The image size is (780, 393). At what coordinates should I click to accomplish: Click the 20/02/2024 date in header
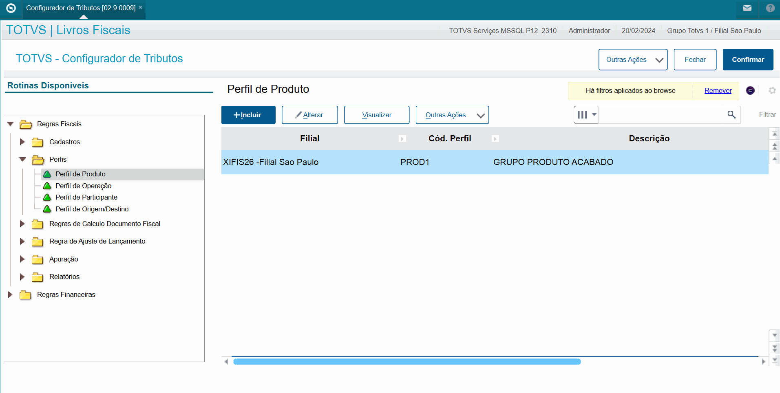(x=639, y=31)
